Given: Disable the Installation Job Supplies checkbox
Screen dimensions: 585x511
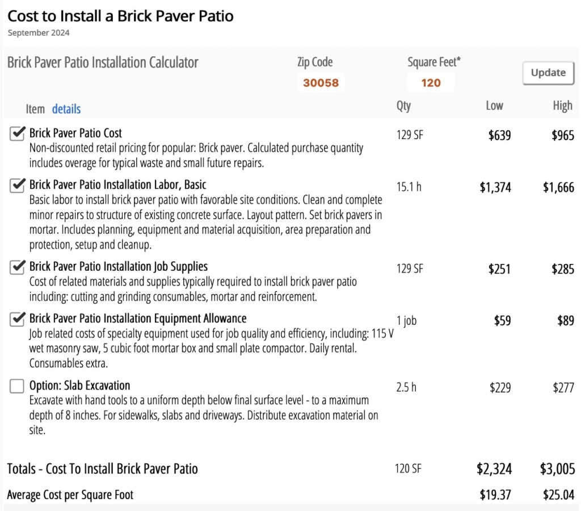Looking at the screenshot, I should coord(18,267).
